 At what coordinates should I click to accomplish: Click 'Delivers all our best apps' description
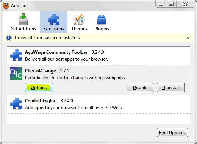point(67,59)
